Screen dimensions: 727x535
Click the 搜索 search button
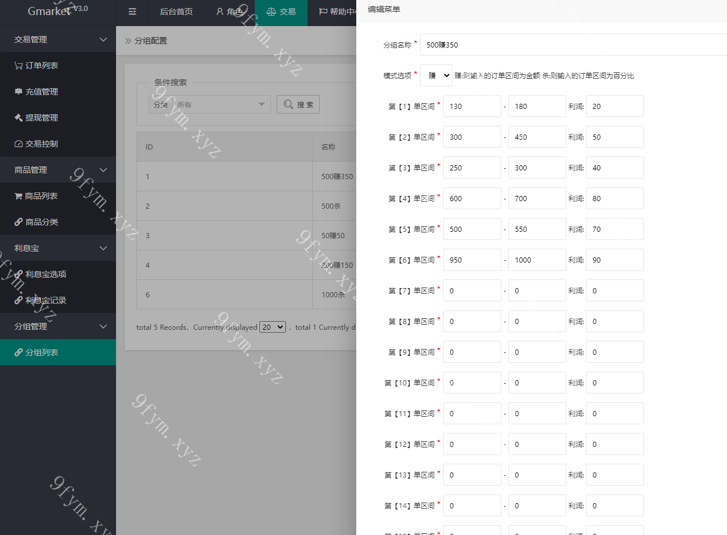tap(298, 104)
